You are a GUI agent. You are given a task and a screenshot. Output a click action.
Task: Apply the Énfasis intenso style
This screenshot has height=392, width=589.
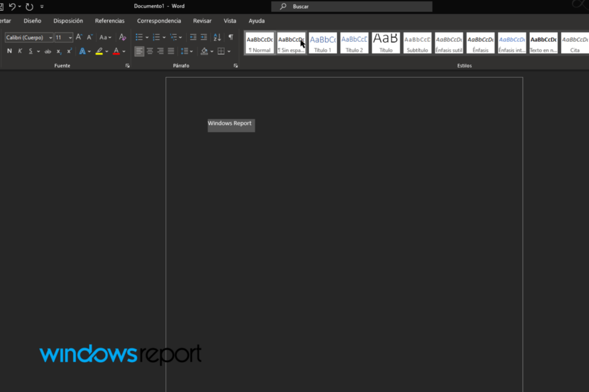[512, 43]
